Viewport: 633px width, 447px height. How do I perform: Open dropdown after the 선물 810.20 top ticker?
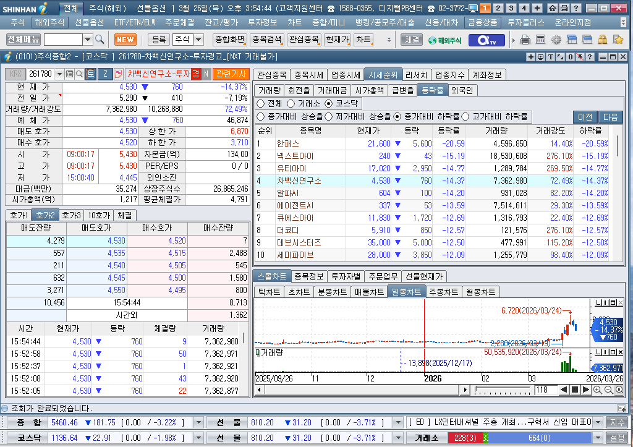tap(398, 422)
